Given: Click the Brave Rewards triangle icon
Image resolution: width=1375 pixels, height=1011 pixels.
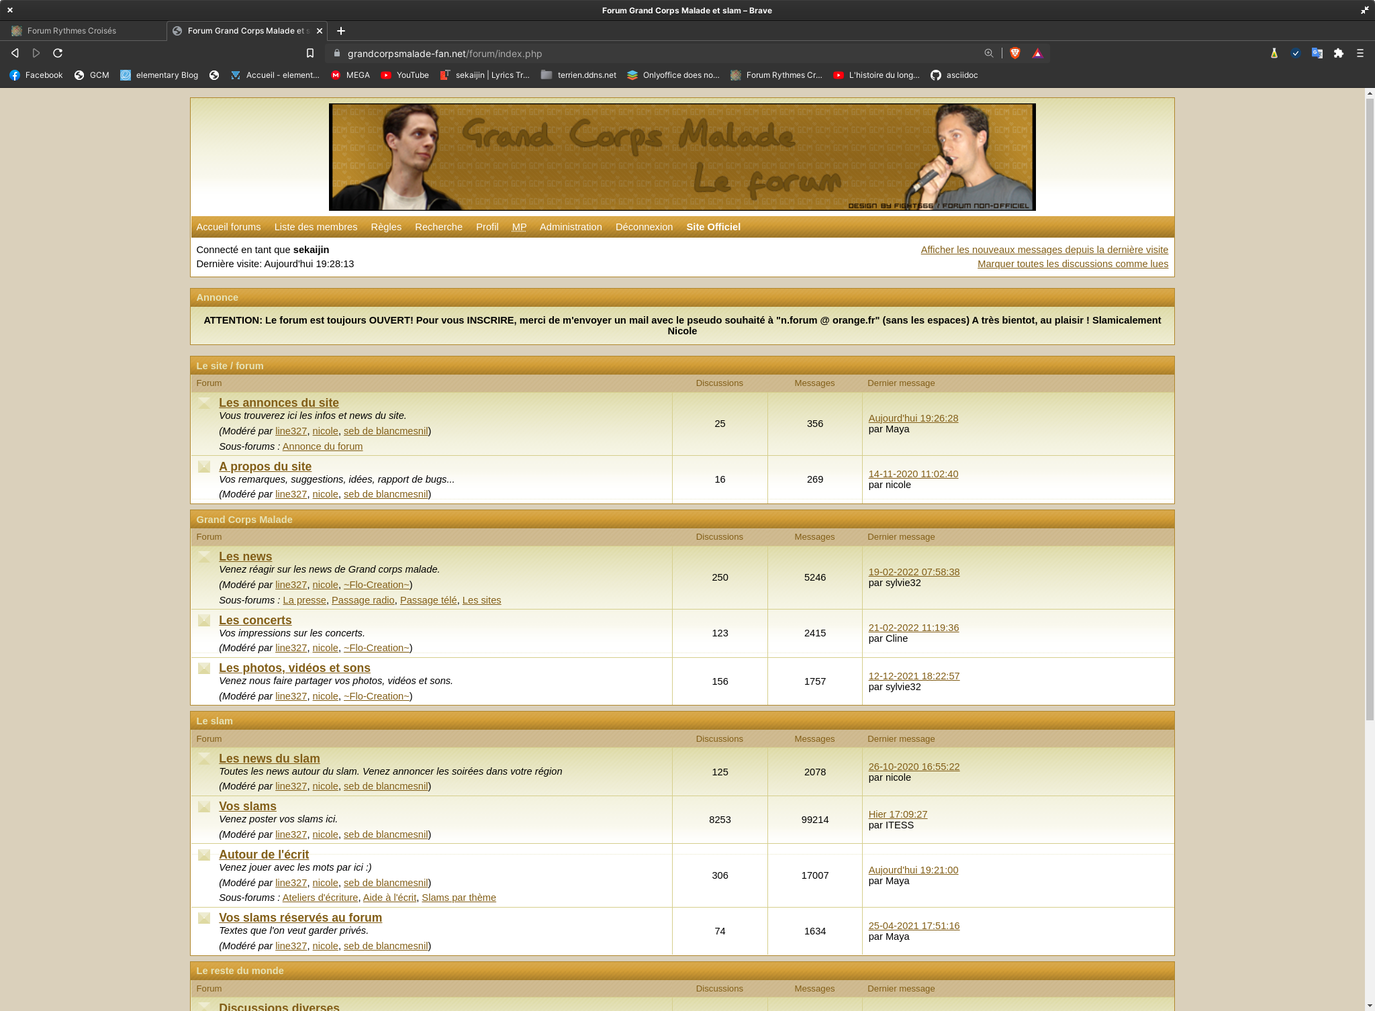Looking at the screenshot, I should pyautogui.click(x=1037, y=53).
